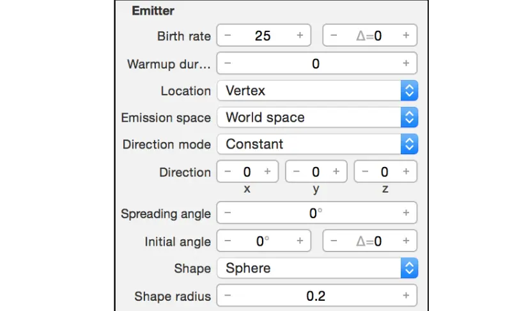Increase the Initial angle with plus

coord(300,241)
